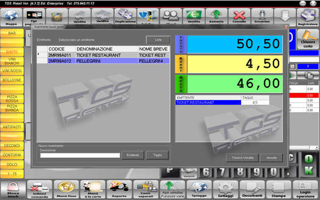Click the Torna in Vendita button
The height and width of the screenshot is (200, 320).
click(x=242, y=158)
